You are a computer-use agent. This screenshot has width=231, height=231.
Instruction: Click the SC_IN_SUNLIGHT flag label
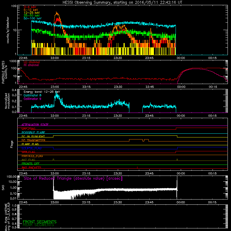click(33, 136)
